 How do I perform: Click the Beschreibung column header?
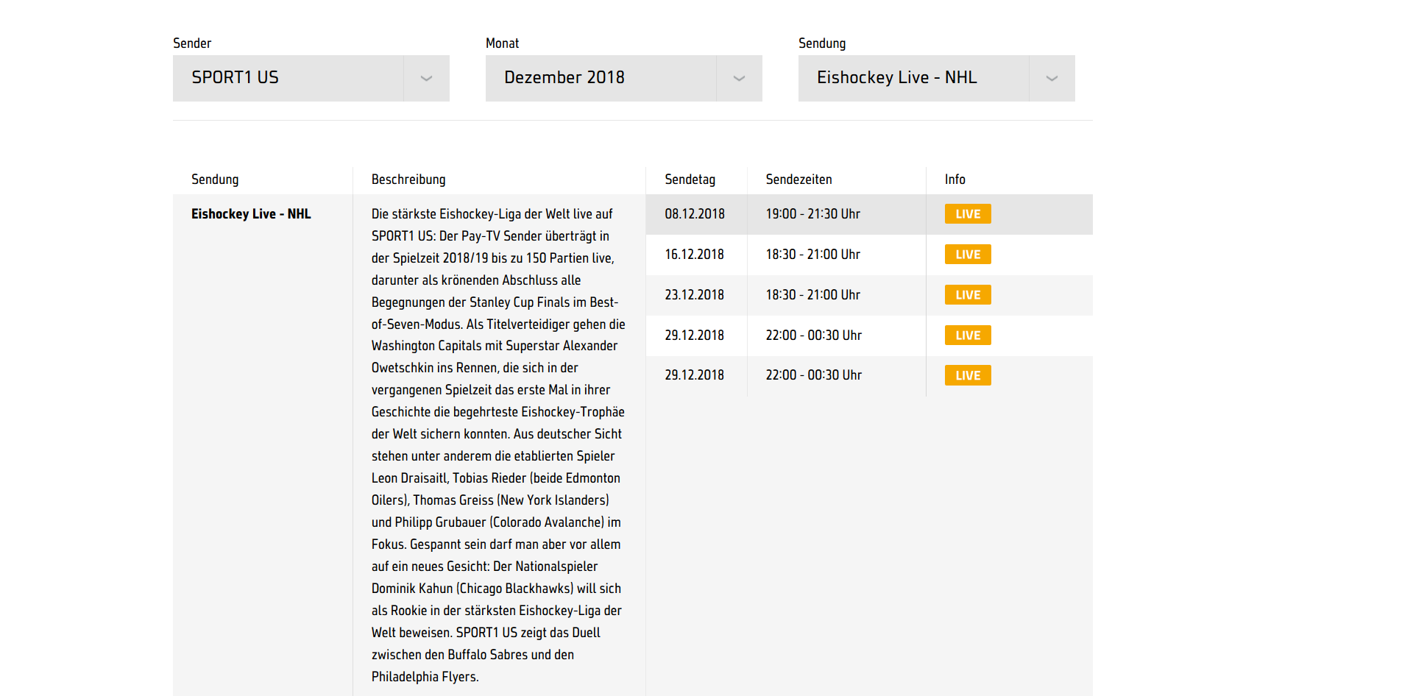[x=408, y=180]
